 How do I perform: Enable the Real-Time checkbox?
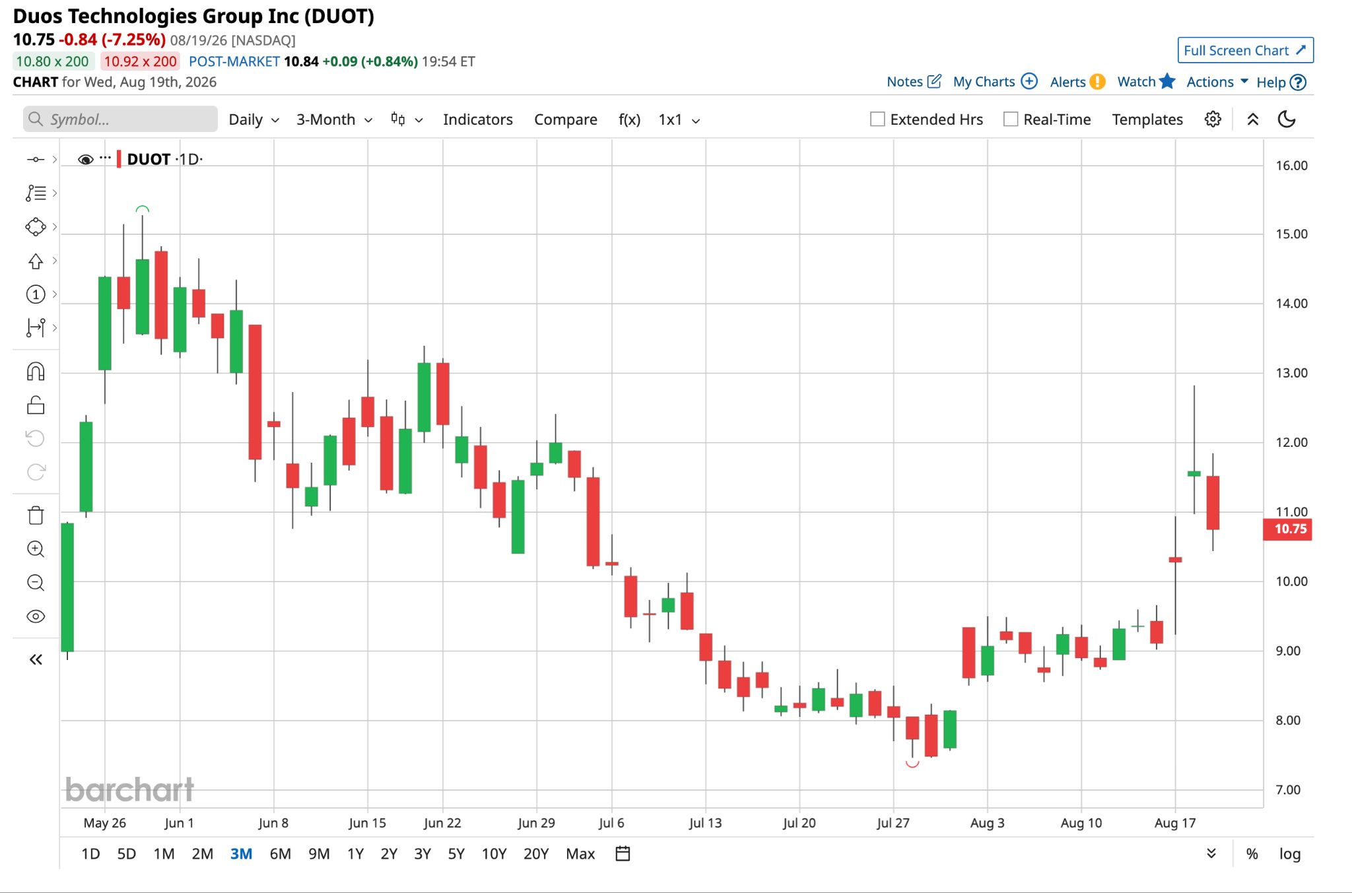[1011, 119]
